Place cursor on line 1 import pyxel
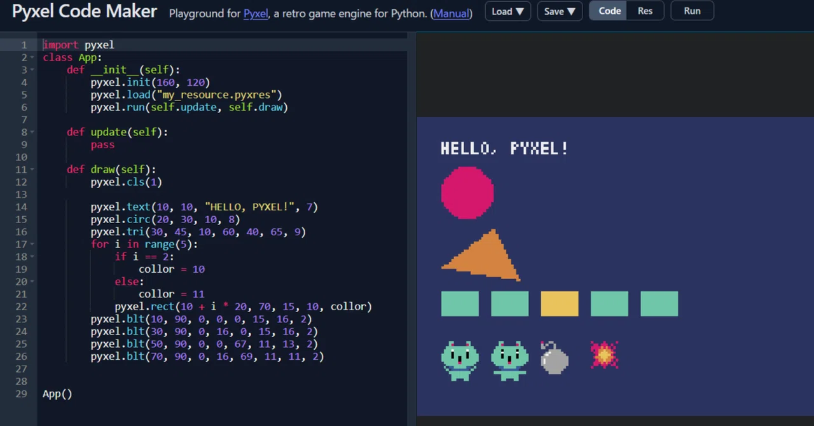This screenshot has height=426, width=814. pos(78,45)
